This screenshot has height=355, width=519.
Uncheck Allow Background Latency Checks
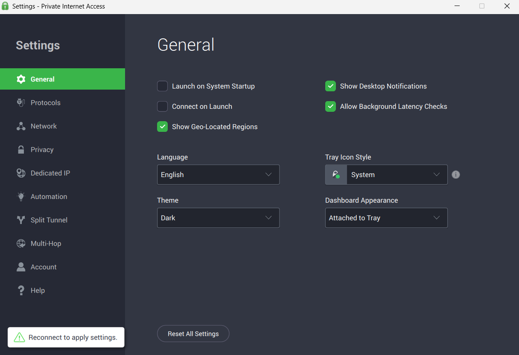pos(330,107)
